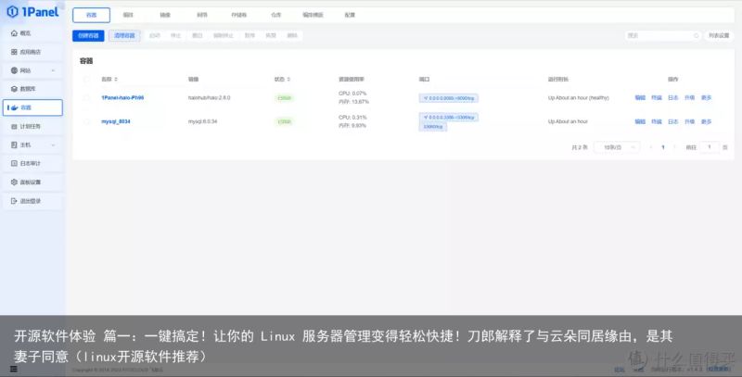Click 33060/tcp port tag on mysql row

click(x=432, y=127)
